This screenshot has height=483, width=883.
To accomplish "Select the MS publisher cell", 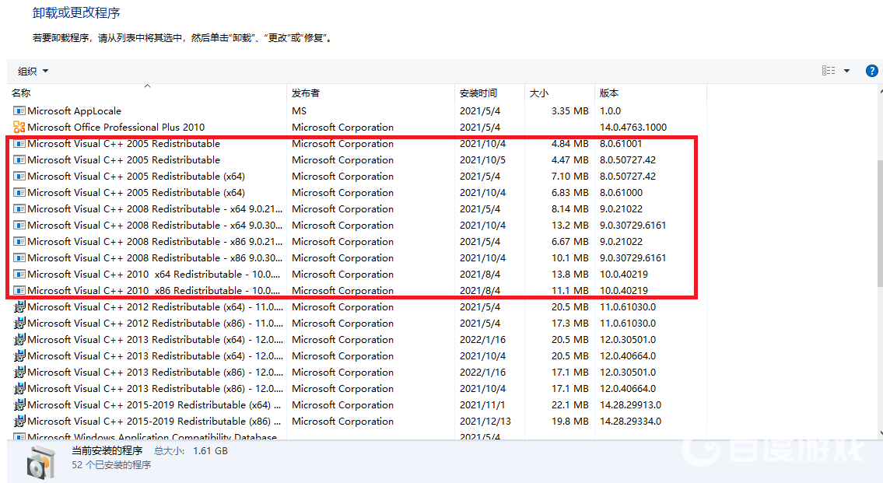I will (x=299, y=111).
